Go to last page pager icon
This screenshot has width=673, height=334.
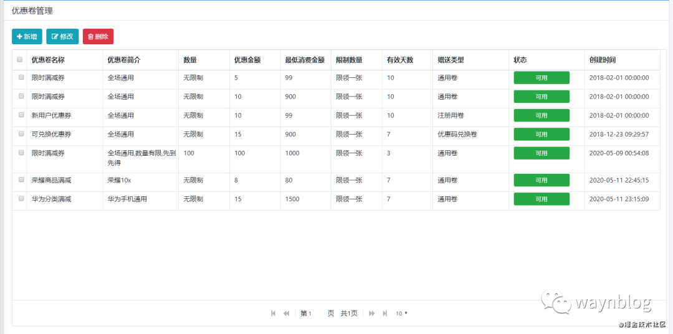[385, 313]
